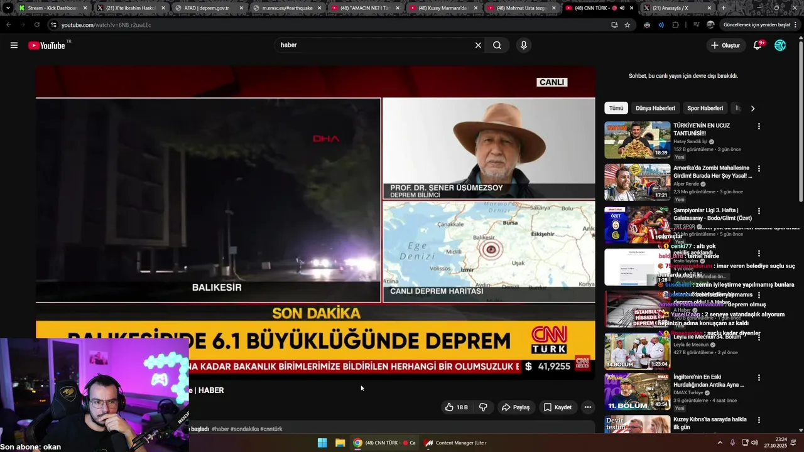
Task: Click the #sondakika hashtag link
Action: pyautogui.click(x=244, y=429)
